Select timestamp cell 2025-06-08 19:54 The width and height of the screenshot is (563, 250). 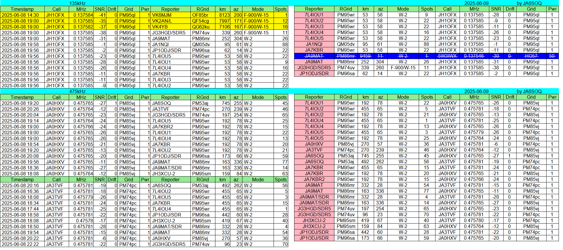(22, 232)
